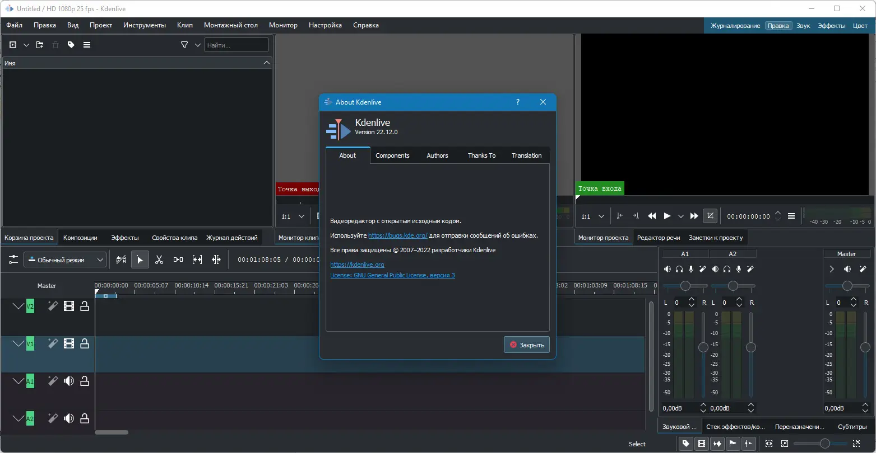Click the tag icon in project bin toolbar
This screenshot has width=876, height=453.
71,45
